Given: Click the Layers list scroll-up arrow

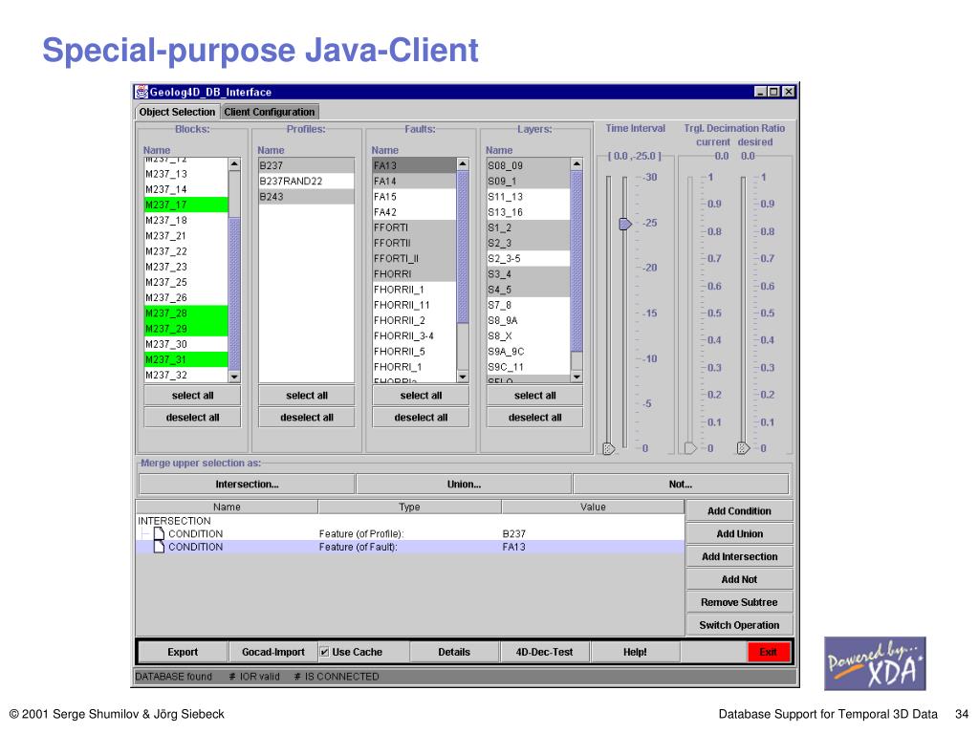Looking at the screenshot, I should tap(577, 164).
